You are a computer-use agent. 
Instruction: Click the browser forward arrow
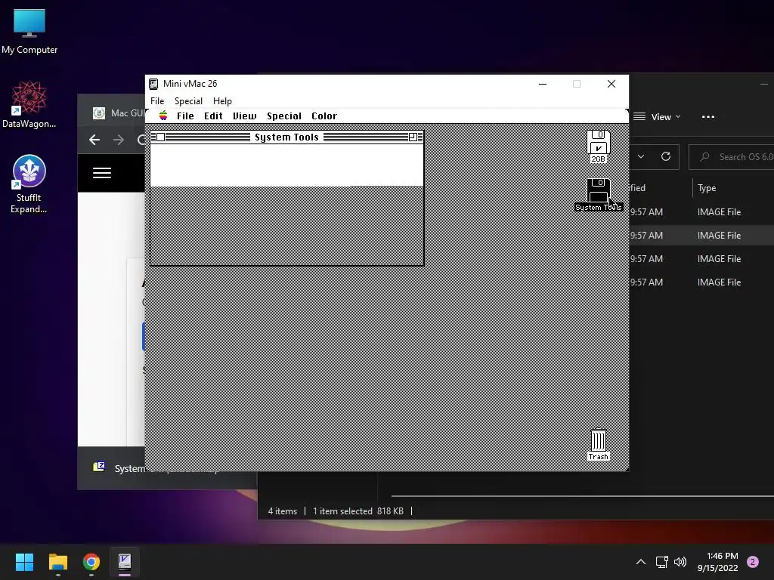pos(119,140)
